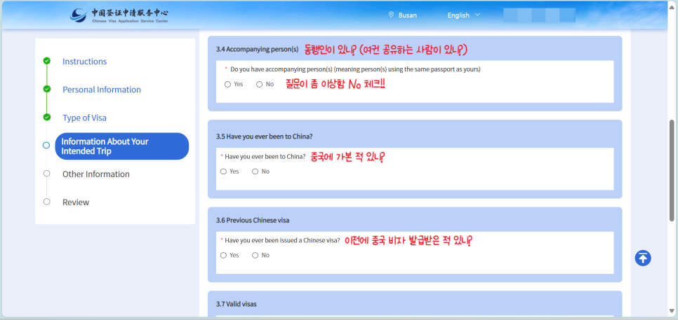Click the green checkmark next to Instructions
Image resolution: width=678 pixels, height=320 pixels.
pos(47,61)
